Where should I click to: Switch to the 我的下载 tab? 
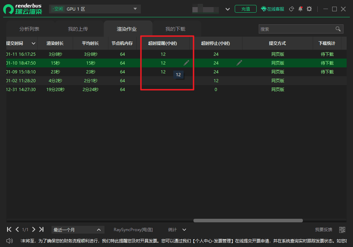pos(175,29)
